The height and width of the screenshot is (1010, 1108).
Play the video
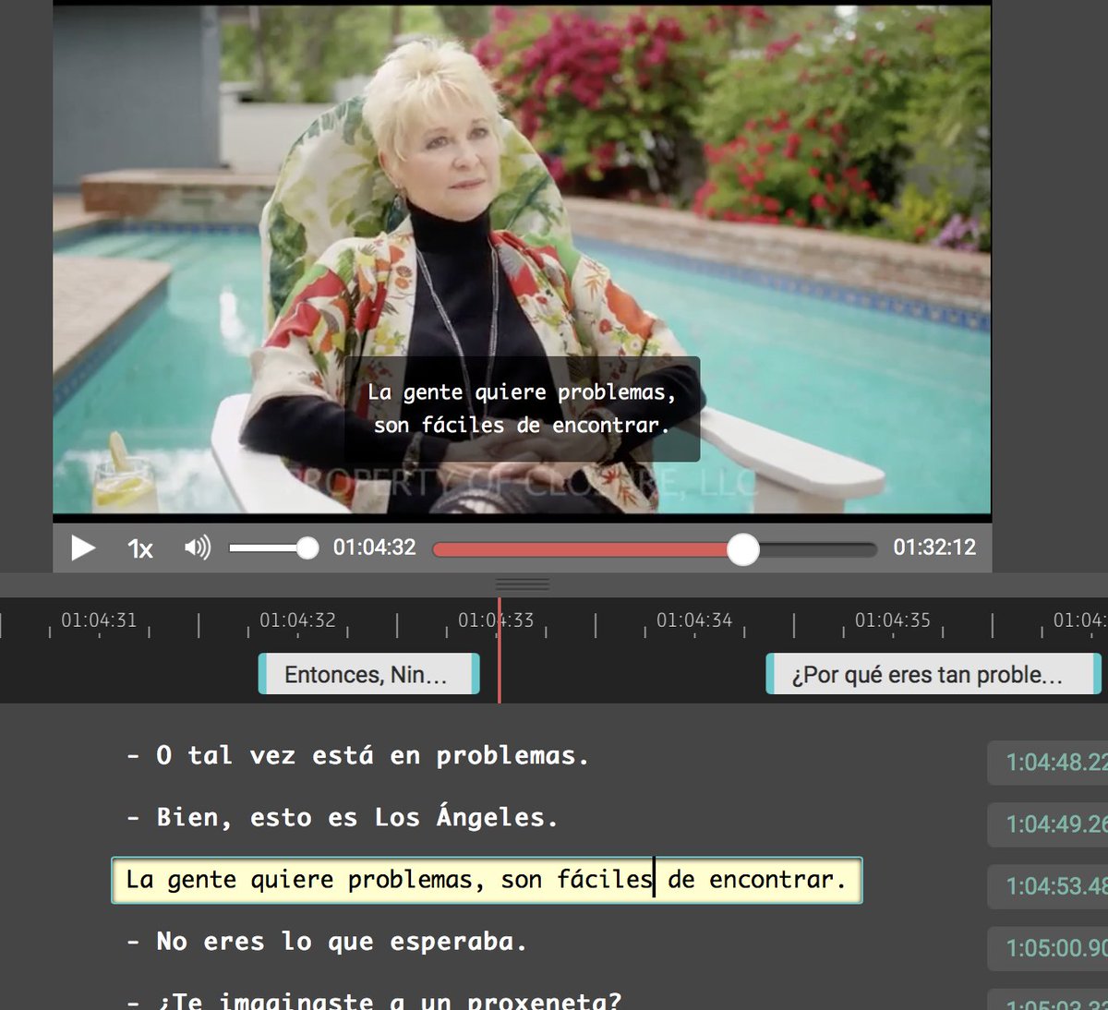pyautogui.click(x=83, y=548)
